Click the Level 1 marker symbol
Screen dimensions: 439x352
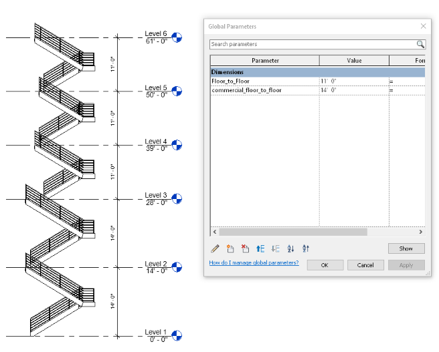177,335
